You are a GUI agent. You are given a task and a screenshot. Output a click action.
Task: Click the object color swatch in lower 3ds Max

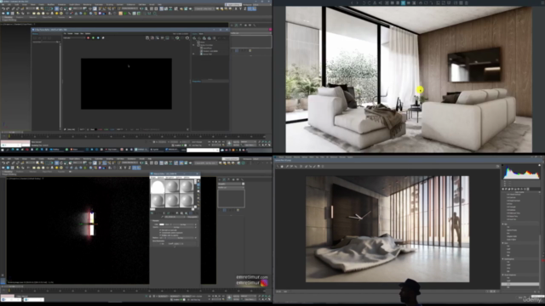point(243,184)
